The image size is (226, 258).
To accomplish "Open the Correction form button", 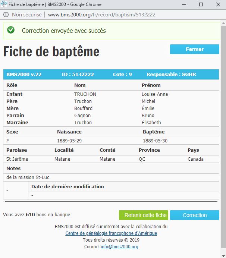I will pyautogui.click(x=195, y=215).
